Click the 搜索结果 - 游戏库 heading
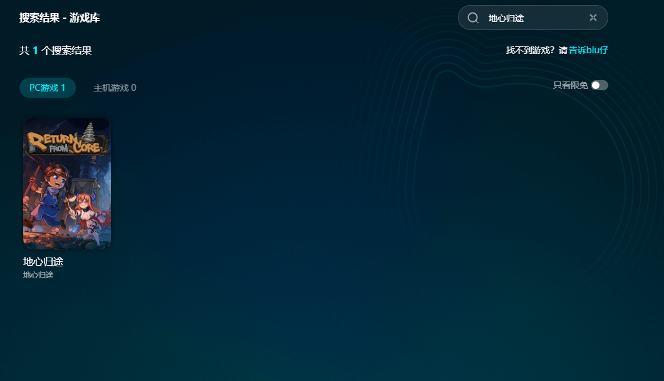This screenshot has width=664, height=381. click(x=60, y=18)
